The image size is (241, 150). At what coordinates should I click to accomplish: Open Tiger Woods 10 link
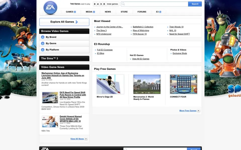[176, 27]
